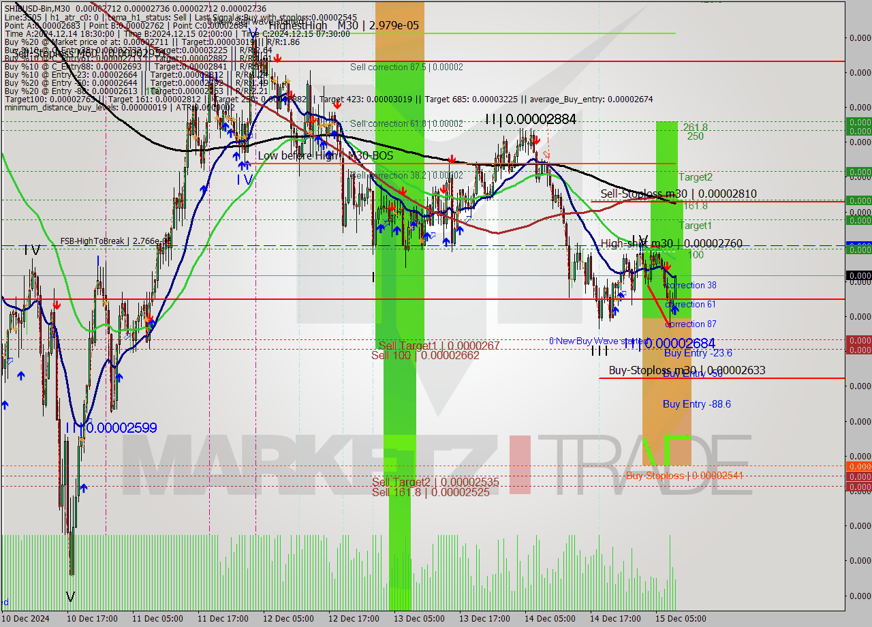Viewport: 872px width, 627px height.
Task: Click the 'correction 61' label
Action: click(x=691, y=304)
